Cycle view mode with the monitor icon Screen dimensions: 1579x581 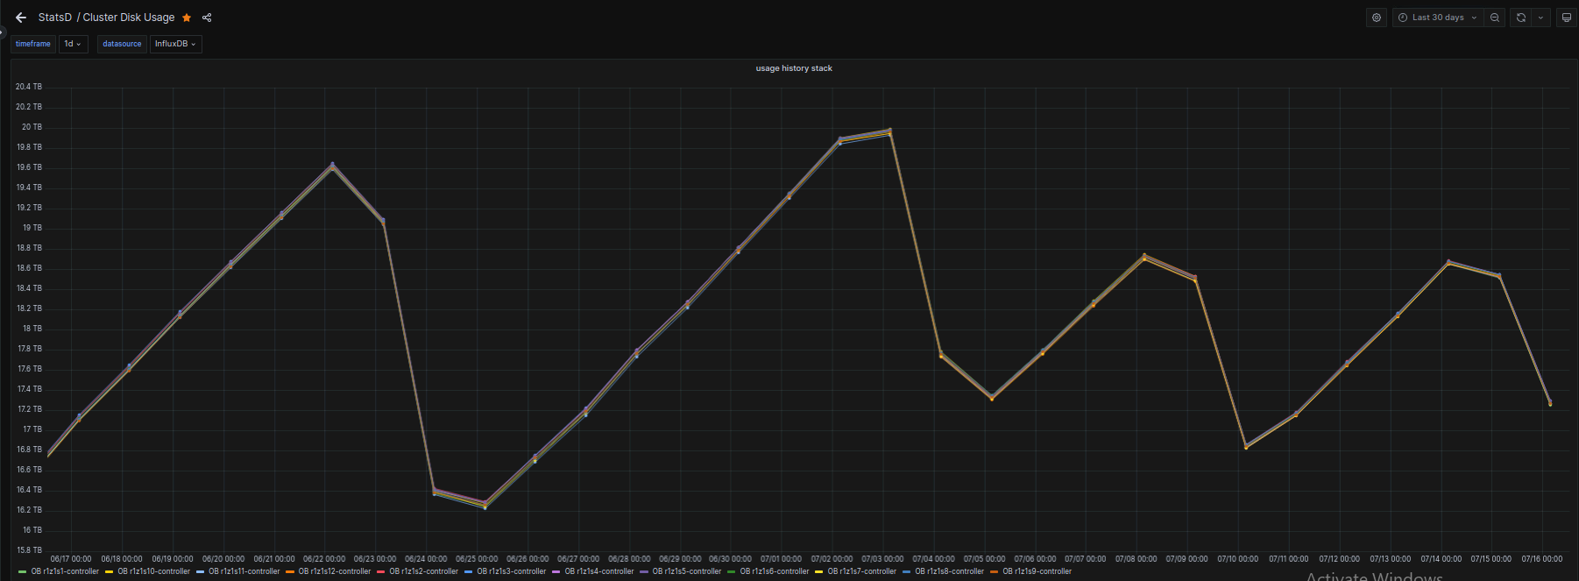coord(1567,18)
